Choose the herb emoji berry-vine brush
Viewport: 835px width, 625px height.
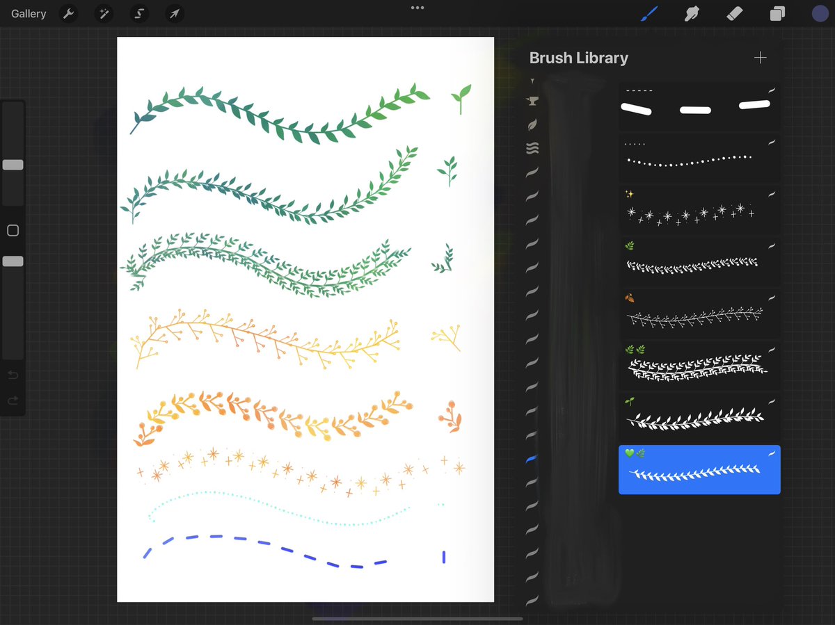699,262
